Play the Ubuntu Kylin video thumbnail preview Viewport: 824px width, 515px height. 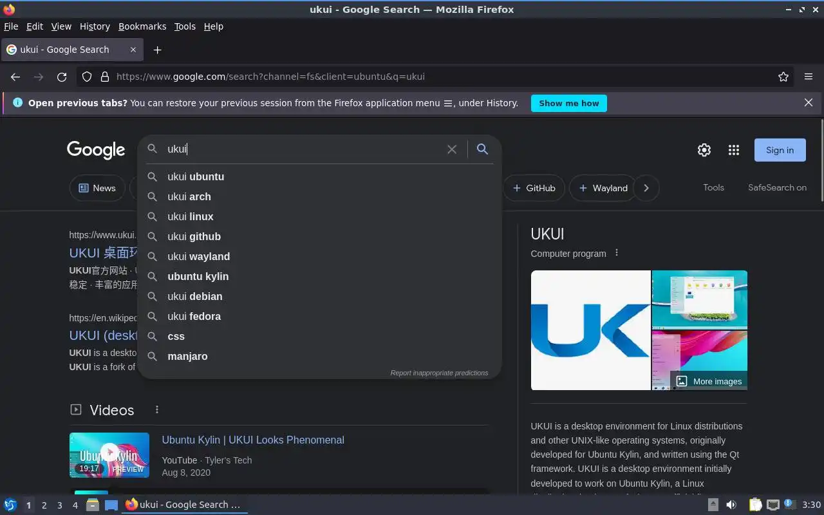[109, 454]
